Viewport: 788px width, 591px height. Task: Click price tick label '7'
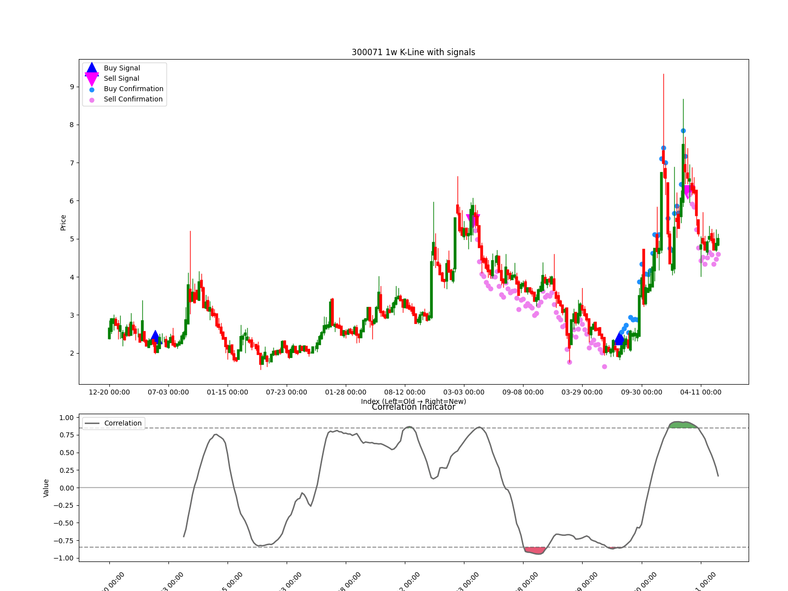(72, 163)
